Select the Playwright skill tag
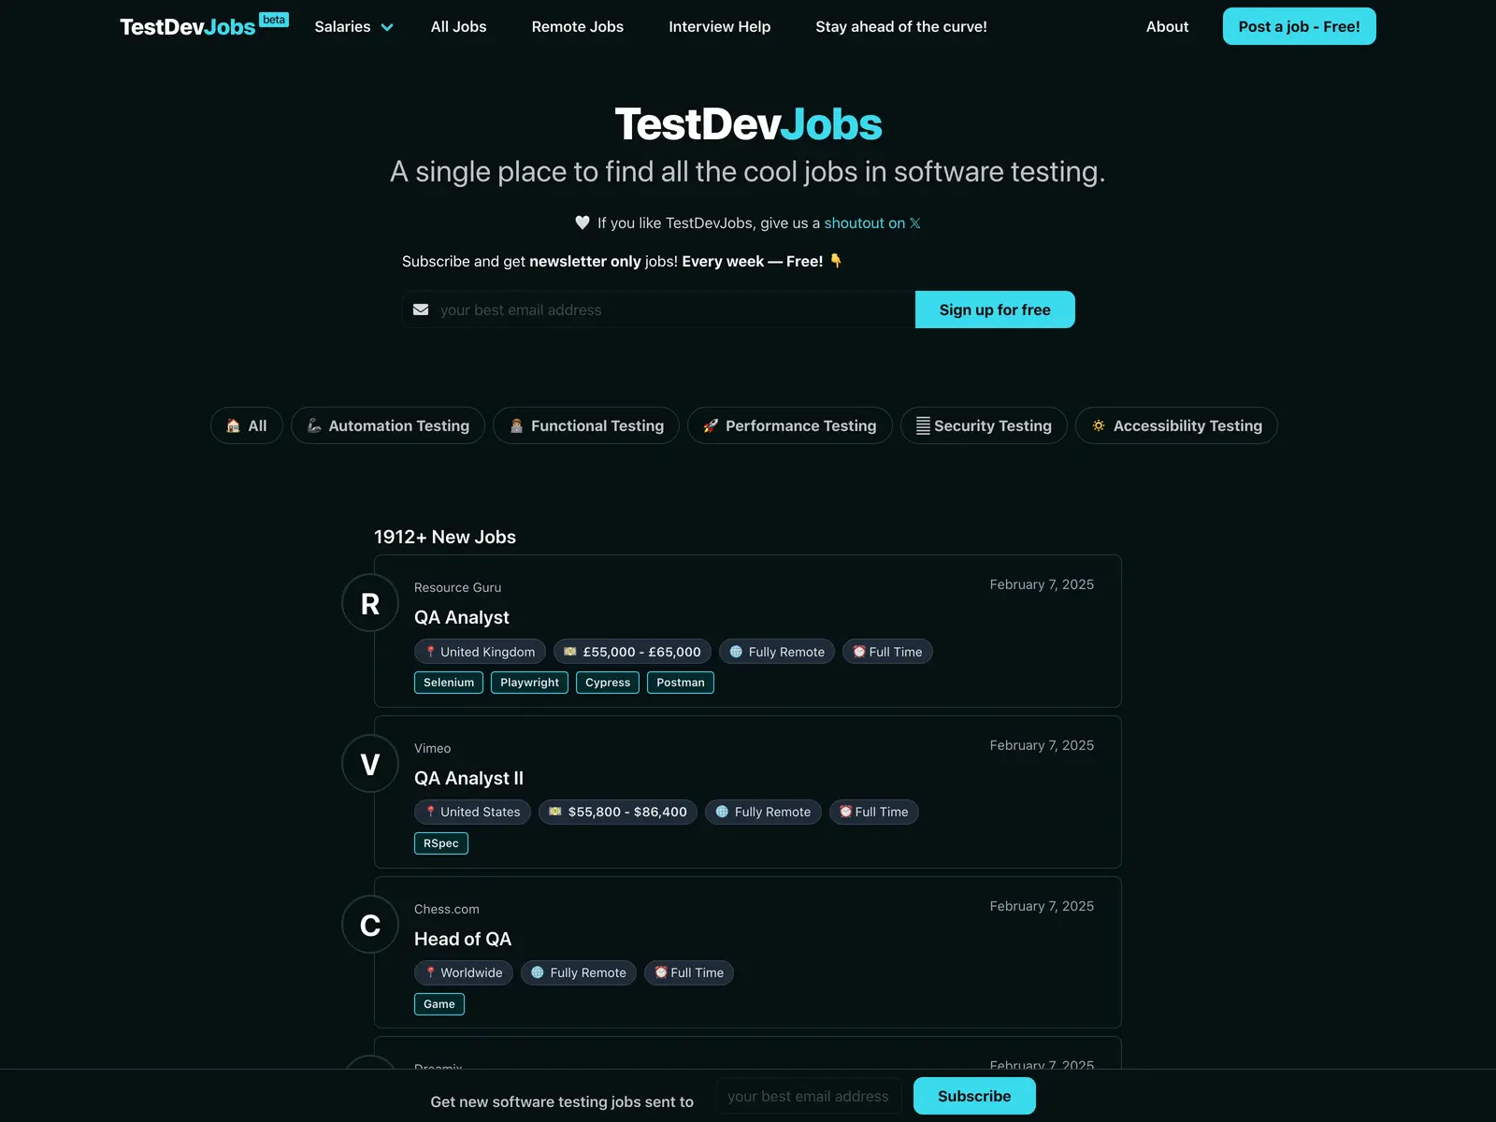 529,683
